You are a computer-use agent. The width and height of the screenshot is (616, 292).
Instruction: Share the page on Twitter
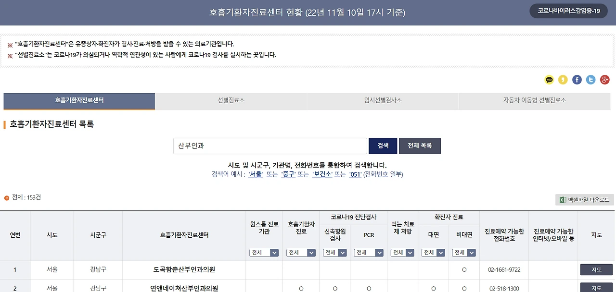click(x=591, y=80)
